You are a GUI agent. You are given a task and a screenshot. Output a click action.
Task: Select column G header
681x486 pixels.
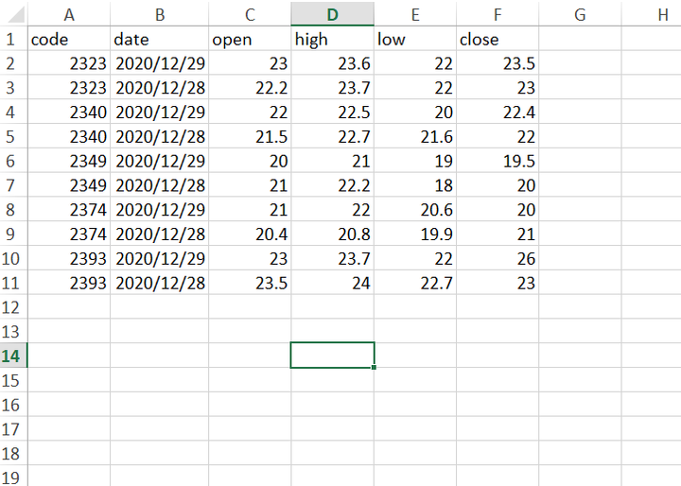click(580, 15)
